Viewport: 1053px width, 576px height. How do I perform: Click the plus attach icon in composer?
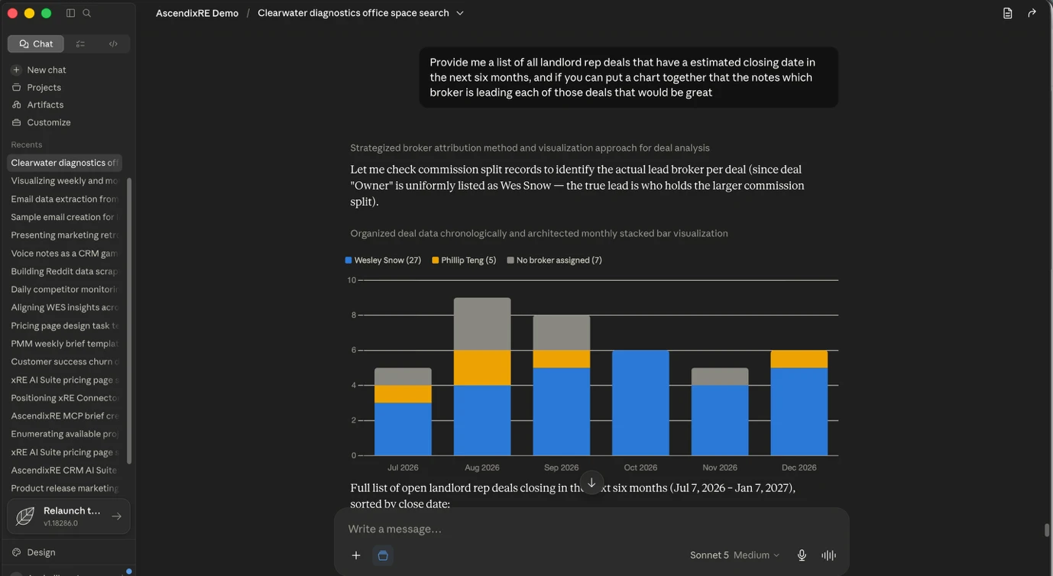click(x=356, y=555)
